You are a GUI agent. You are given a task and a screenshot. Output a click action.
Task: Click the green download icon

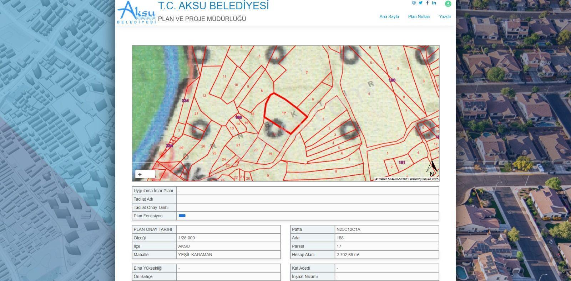coord(448,4)
